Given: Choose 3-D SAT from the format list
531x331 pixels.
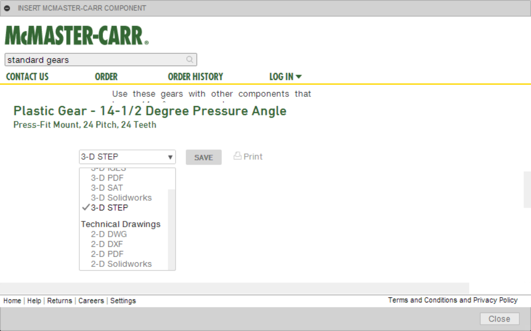Looking at the screenshot, I should (107, 188).
